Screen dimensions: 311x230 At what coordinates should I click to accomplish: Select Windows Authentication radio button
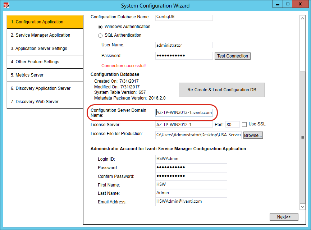point(100,27)
